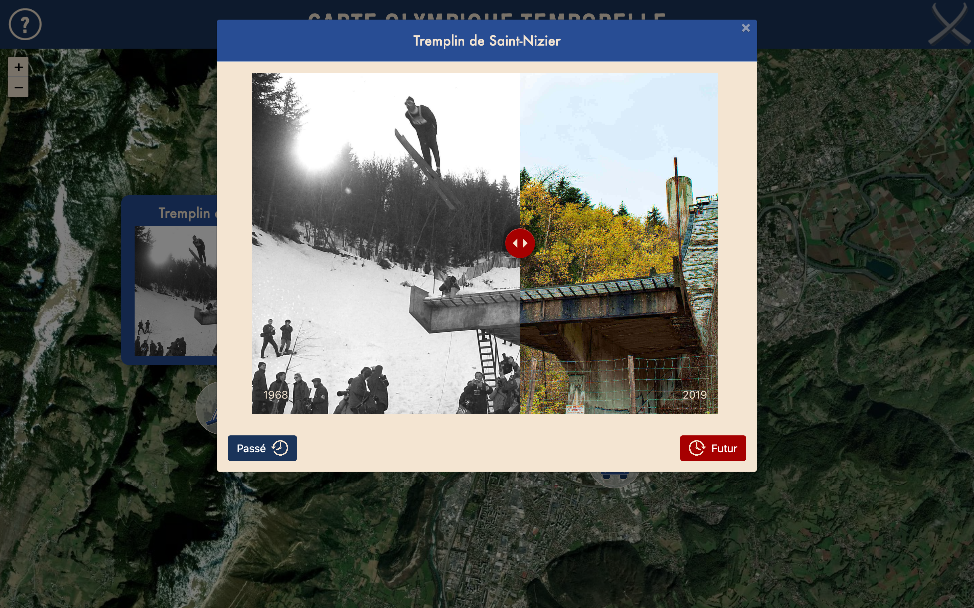Viewport: 974px width, 608px height.
Task: Open the question-mark help icon
Action: tap(25, 24)
